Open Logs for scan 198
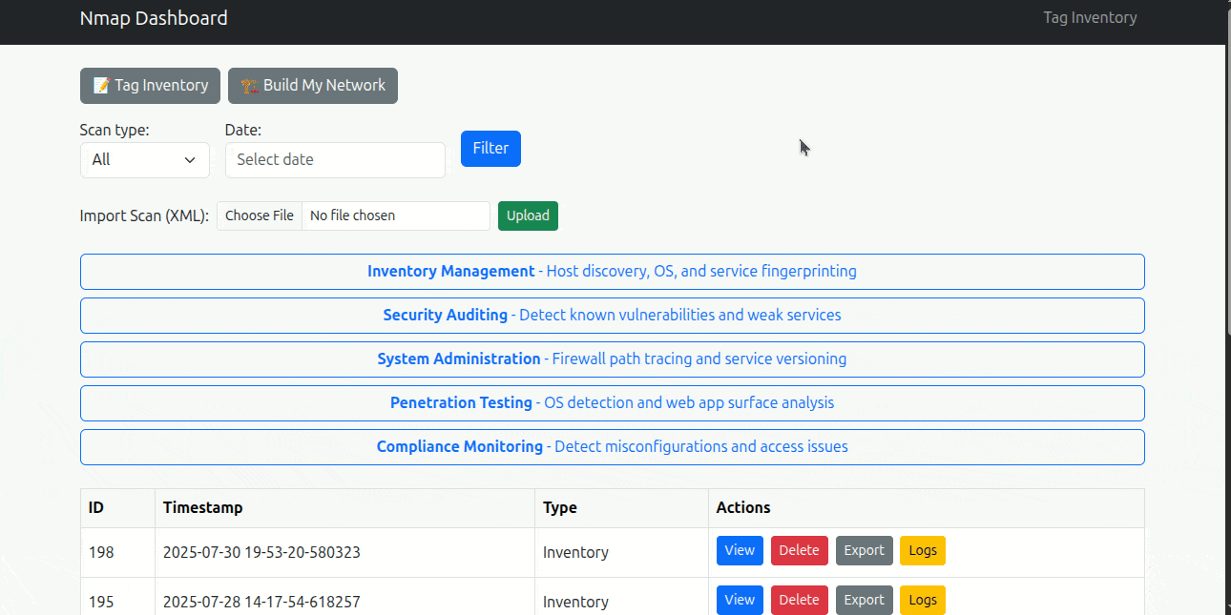This screenshot has width=1231, height=615. [922, 550]
